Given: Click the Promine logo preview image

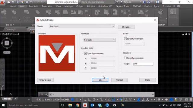Looking at the screenshot, I should (57, 53).
